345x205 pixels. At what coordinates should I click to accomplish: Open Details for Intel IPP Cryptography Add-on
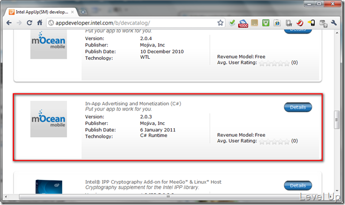[x=298, y=185]
